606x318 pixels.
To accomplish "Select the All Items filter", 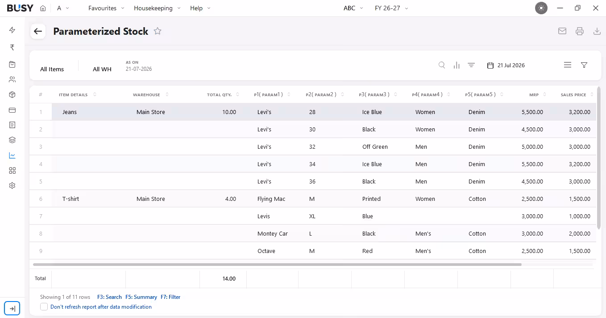I will pos(52,69).
